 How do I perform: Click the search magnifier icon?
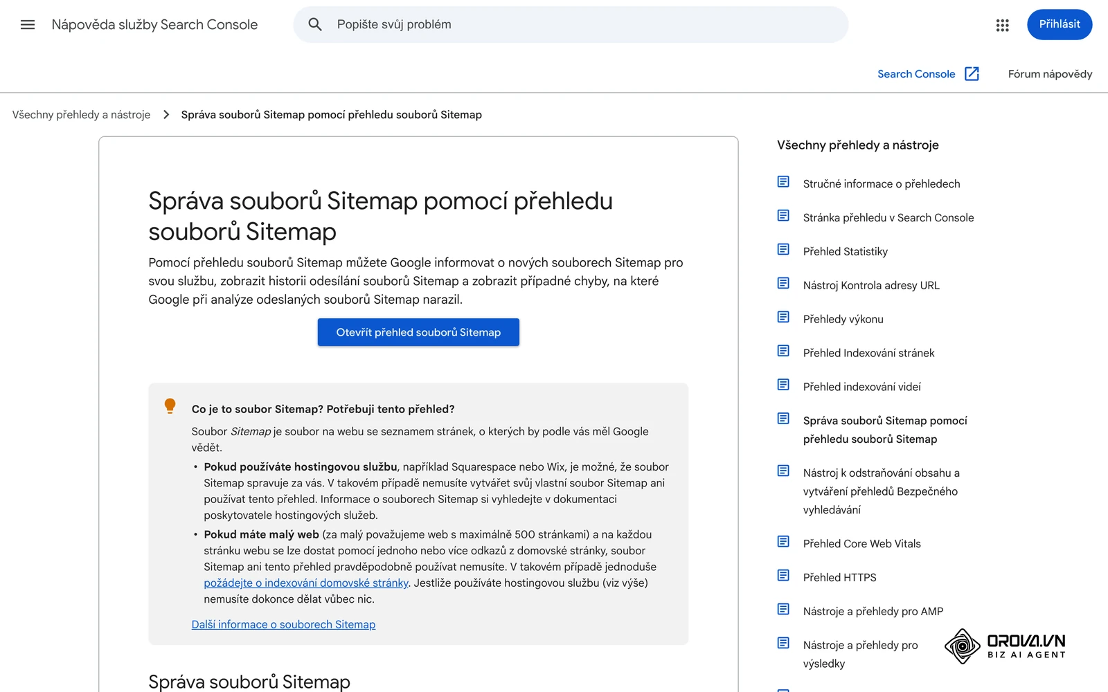click(315, 25)
